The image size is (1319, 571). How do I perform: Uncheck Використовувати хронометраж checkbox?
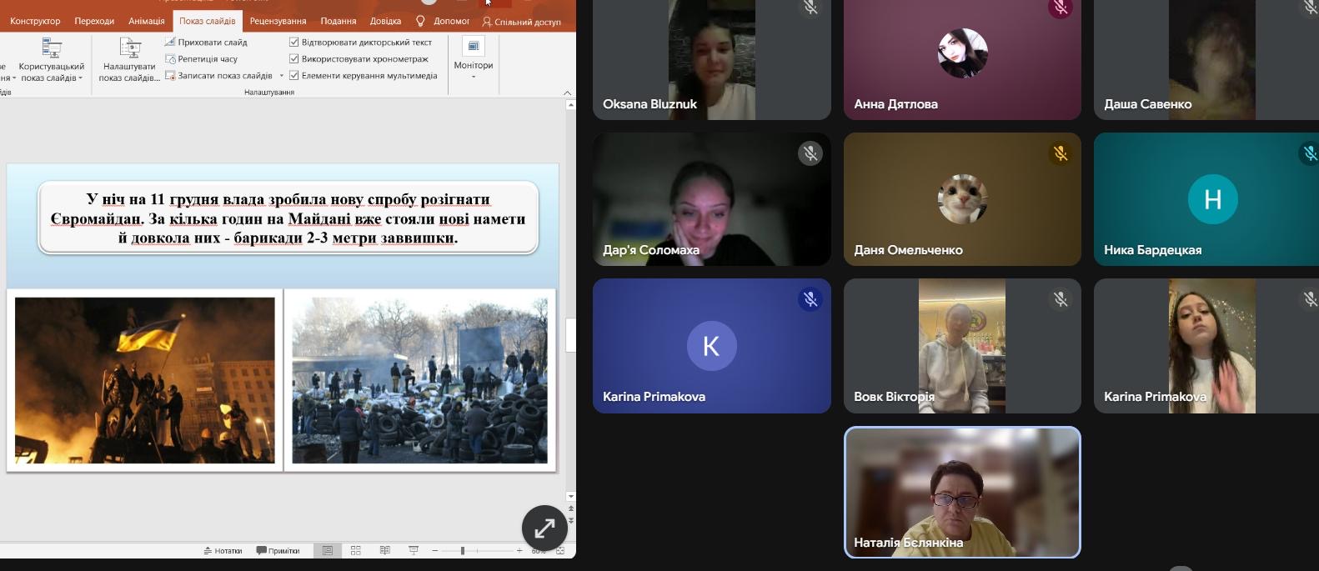pyautogui.click(x=294, y=58)
